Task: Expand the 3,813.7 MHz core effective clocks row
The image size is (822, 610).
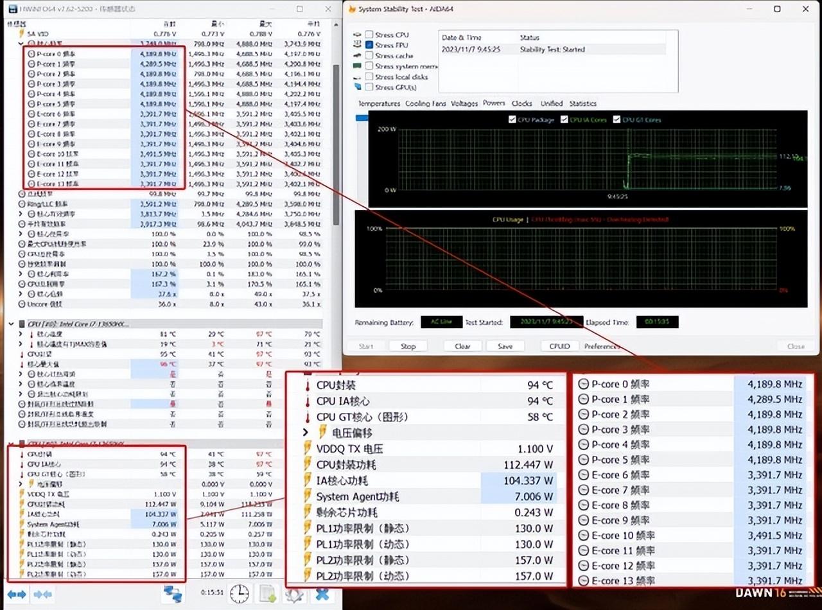Action: coord(21,214)
